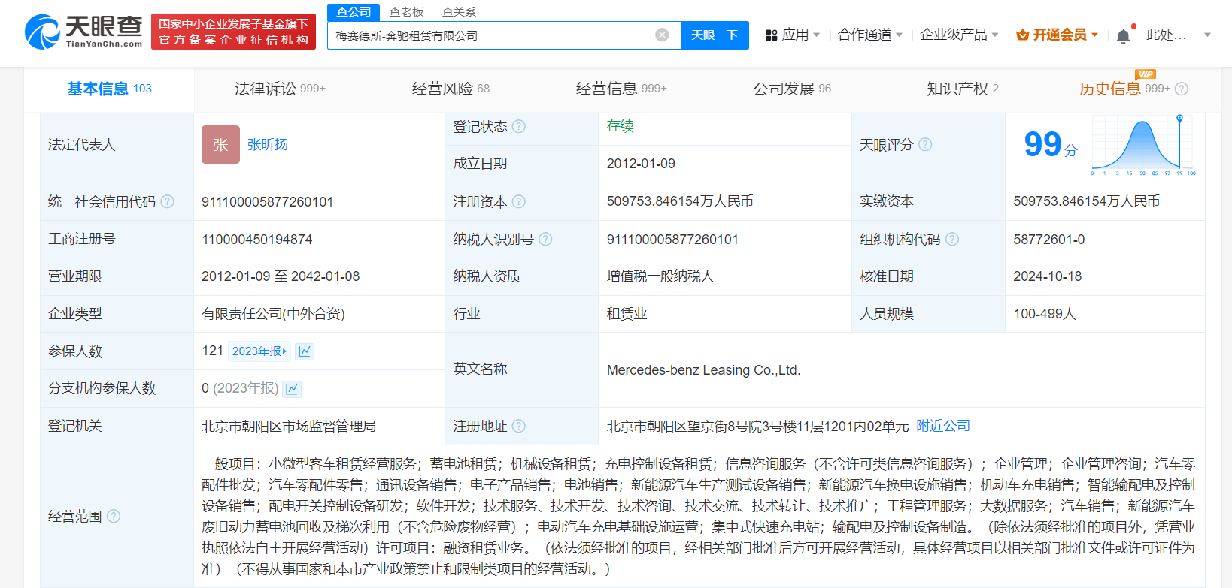Click staff size 100-499人
Screen dimensions: 1232x588
1045,314
